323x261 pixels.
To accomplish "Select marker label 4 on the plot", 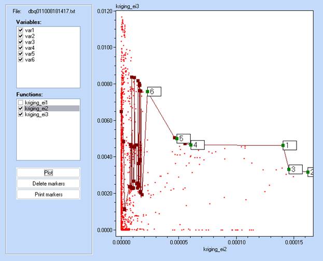I will (198, 145).
